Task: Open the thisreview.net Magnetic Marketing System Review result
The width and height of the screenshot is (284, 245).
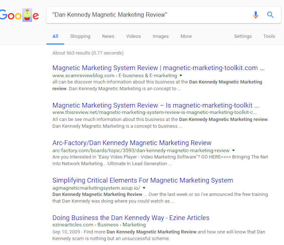Action: 156,105
